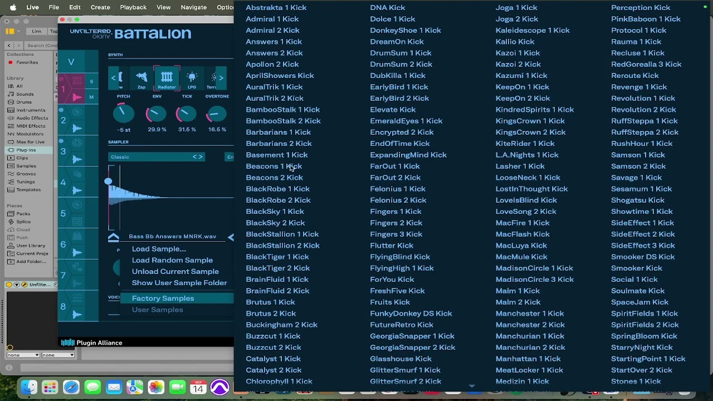Solo voice 1 with the S button
Screen dimensions: 713x401
[x=91, y=82]
